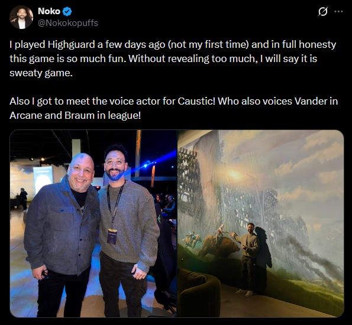Viewport: 352px width, 325px height.
Task: Open the right photo of the mural
Action: (x=261, y=223)
